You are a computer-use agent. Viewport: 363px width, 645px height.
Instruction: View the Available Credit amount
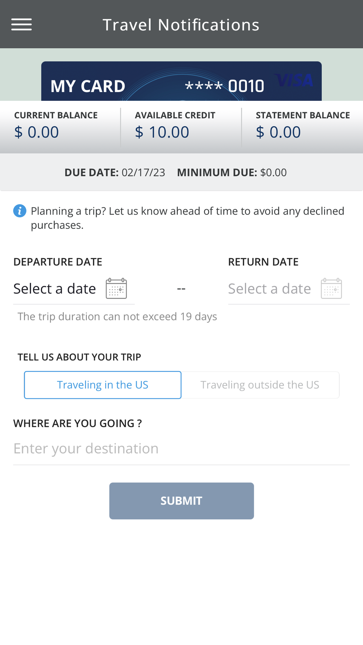(x=162, y=132)
